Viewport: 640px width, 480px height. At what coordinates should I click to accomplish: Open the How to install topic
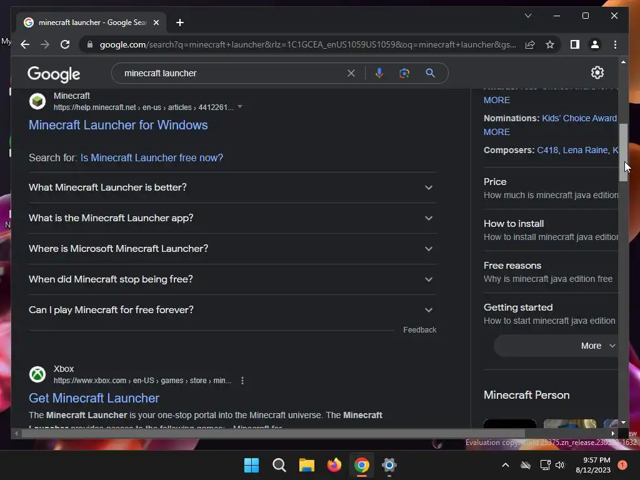[551, 230]
